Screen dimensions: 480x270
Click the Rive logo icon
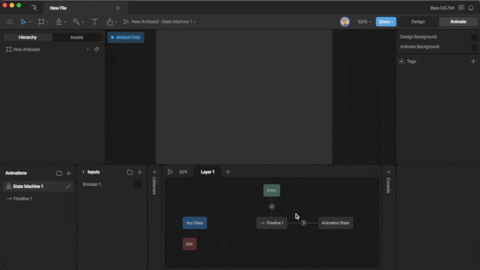[x=34, y=8]
